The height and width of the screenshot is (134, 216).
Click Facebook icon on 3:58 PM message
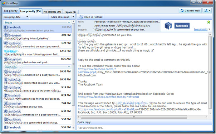click(6, 27)
